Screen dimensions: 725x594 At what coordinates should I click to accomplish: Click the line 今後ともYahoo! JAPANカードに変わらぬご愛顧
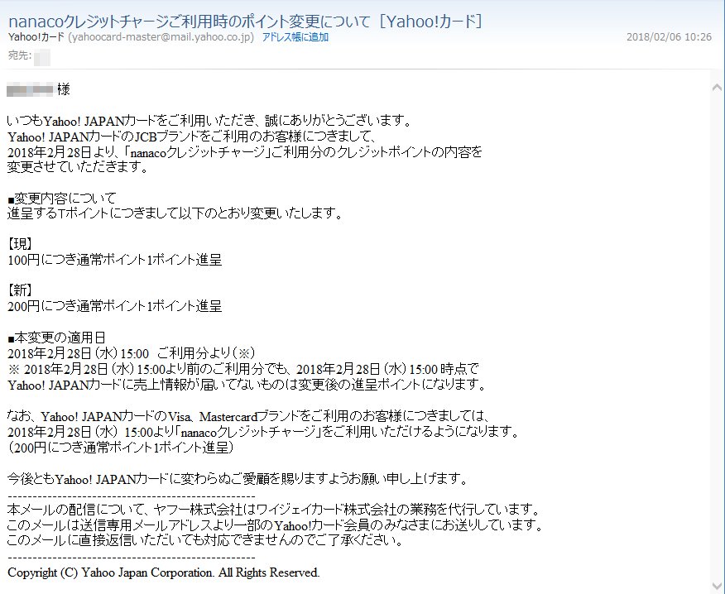[x=238, y=479]
